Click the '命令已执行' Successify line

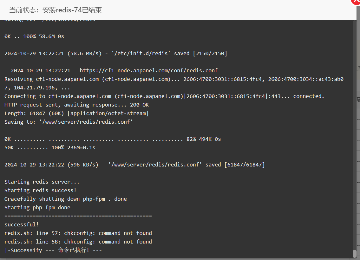(x=53, y=250)
